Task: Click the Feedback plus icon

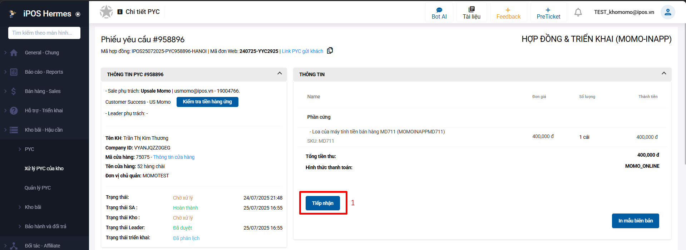Action: 508,10
